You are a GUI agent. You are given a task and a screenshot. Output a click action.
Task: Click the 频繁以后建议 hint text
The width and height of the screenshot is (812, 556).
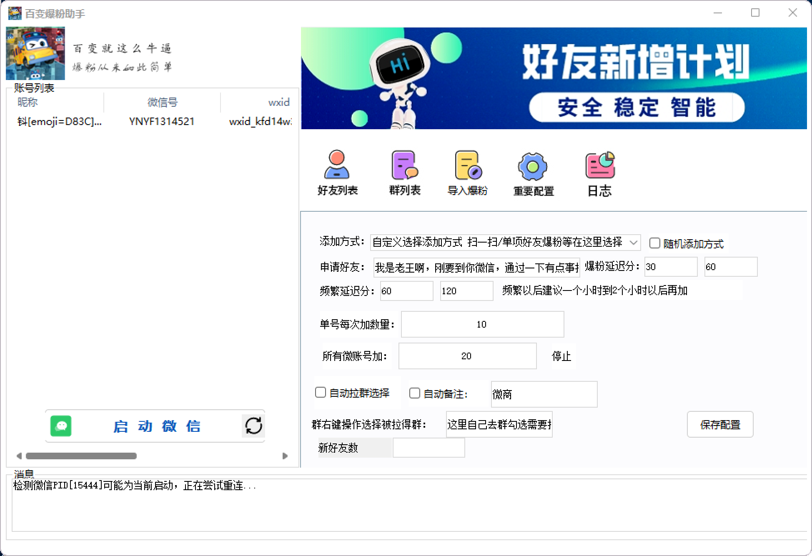595,291
